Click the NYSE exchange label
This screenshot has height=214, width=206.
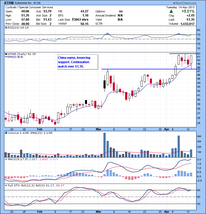tap(37, 3)
